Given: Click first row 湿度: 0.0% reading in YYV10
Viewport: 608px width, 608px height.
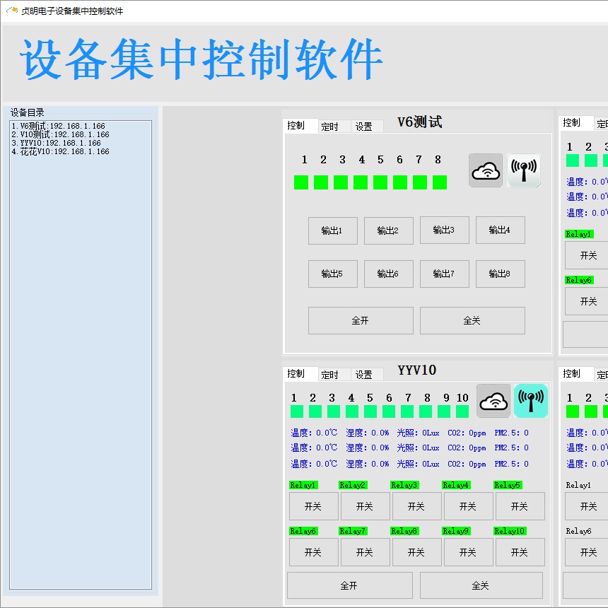Looking at the screenshot, I should (x=368, y=433).
